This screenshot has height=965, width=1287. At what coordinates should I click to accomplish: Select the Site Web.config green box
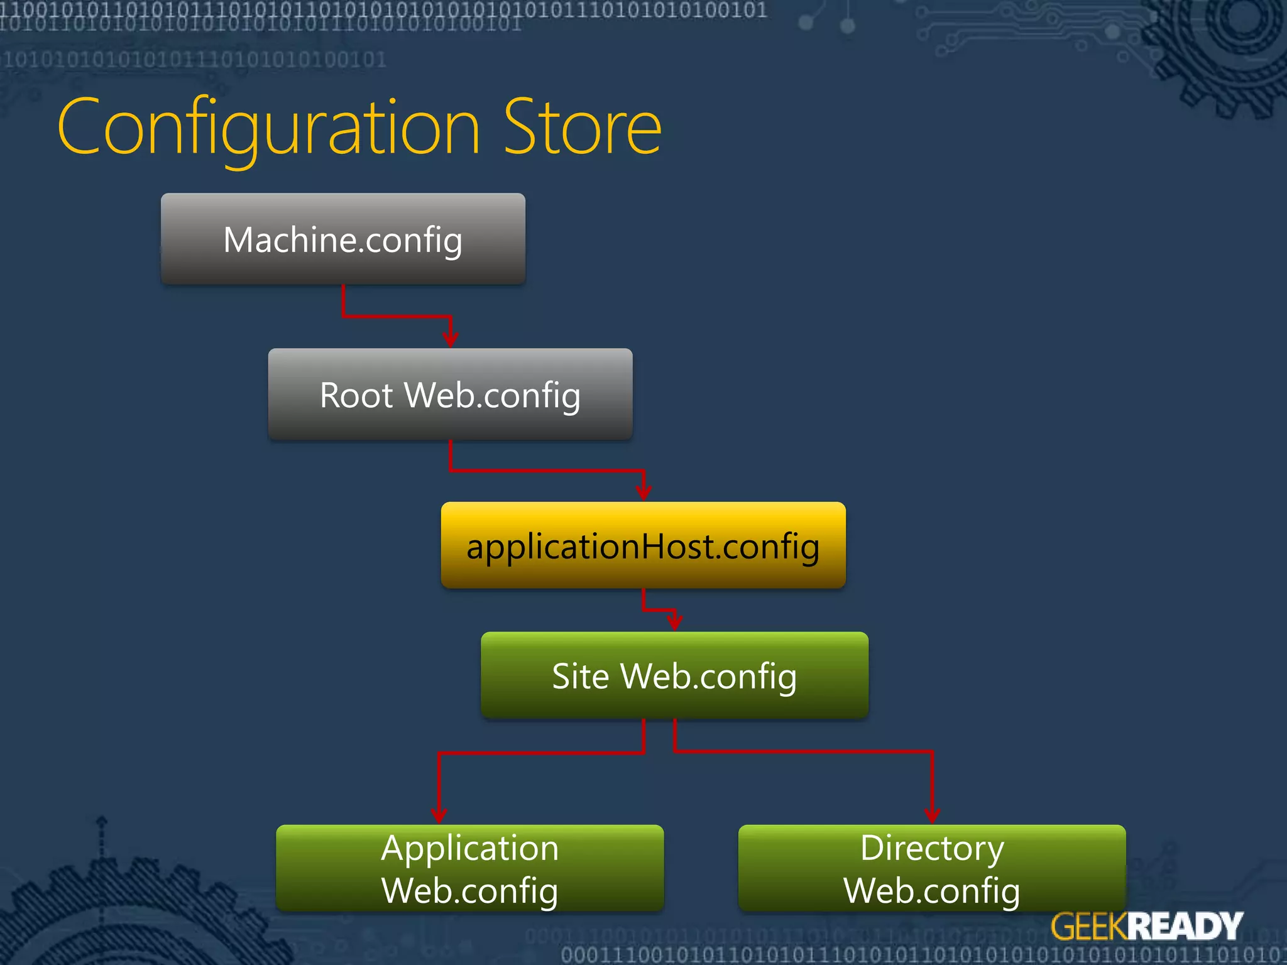[674, 675]
